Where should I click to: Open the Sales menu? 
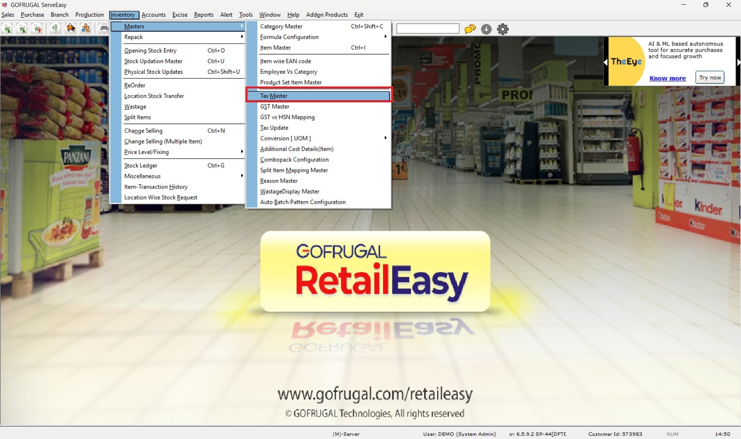(x=8, y=15)
